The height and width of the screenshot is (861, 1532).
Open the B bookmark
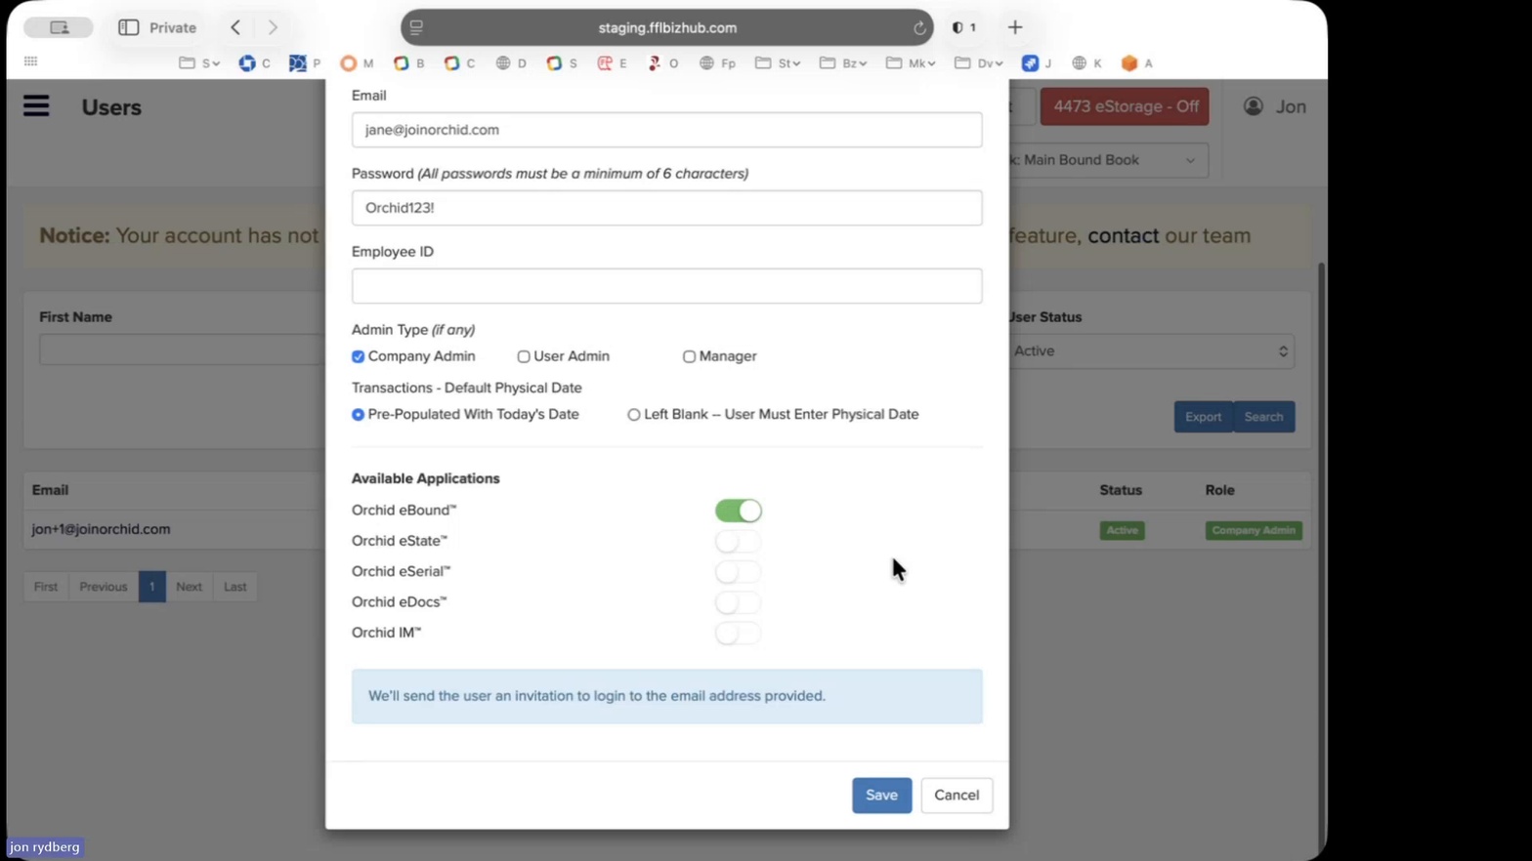pyautogui.click(x=408, y=63)
